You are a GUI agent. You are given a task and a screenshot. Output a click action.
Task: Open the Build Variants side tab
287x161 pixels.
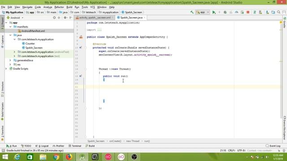2,111
